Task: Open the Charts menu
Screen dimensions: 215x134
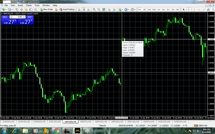Action: click(x=29, y=5)
